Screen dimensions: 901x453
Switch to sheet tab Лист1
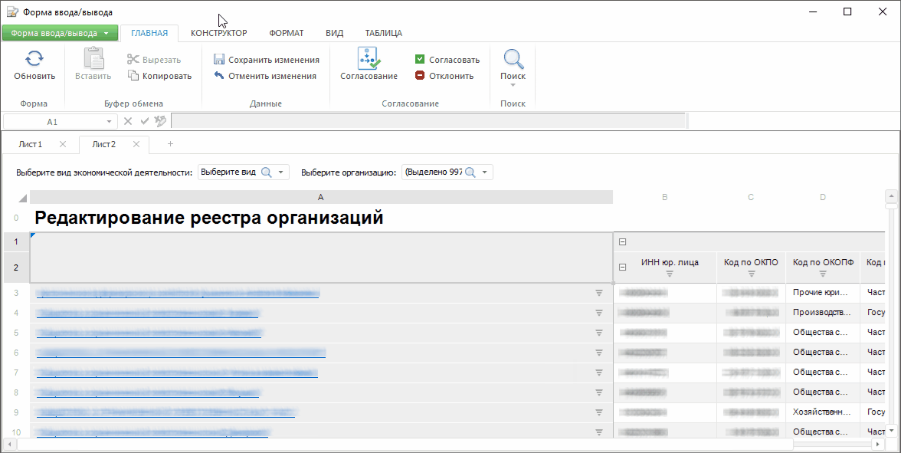(31, 144)
